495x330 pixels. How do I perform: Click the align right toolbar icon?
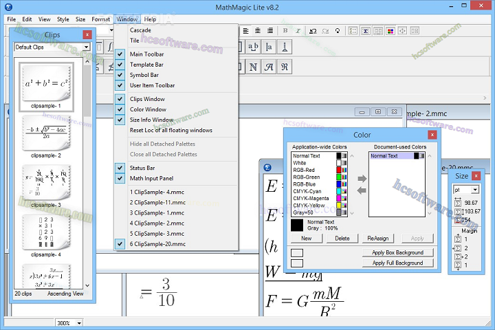point(270,31)
